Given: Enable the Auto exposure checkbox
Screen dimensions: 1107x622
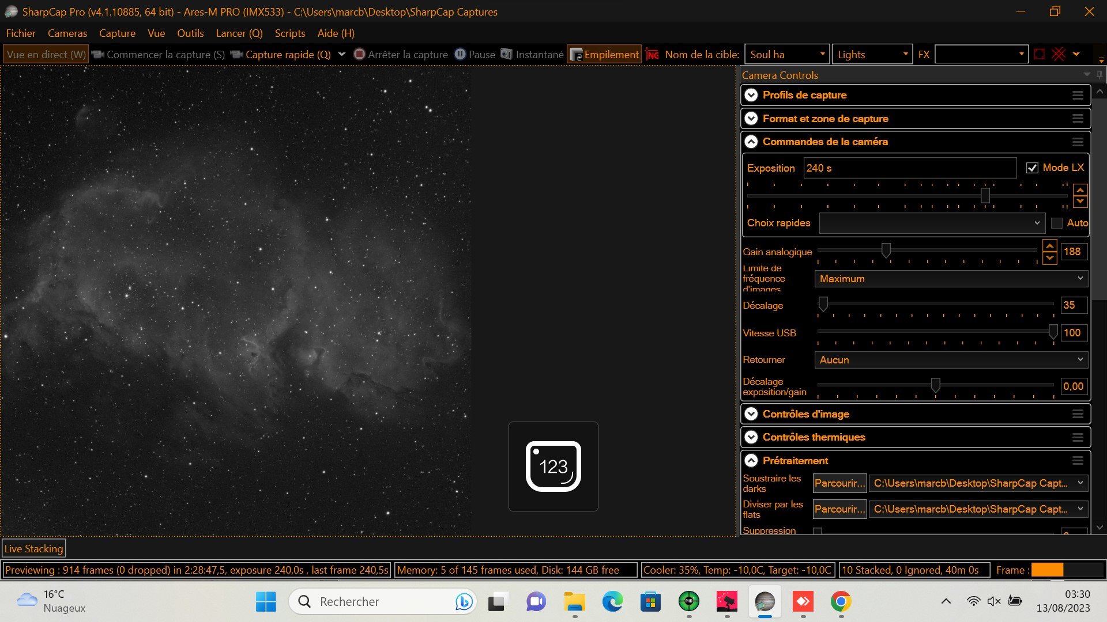Looking at the screenshot, I should tap(1056, 223).
